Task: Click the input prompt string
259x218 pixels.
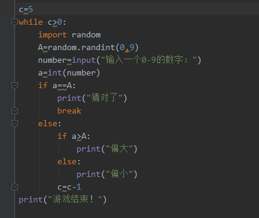Action: click(x=148, y=60)
